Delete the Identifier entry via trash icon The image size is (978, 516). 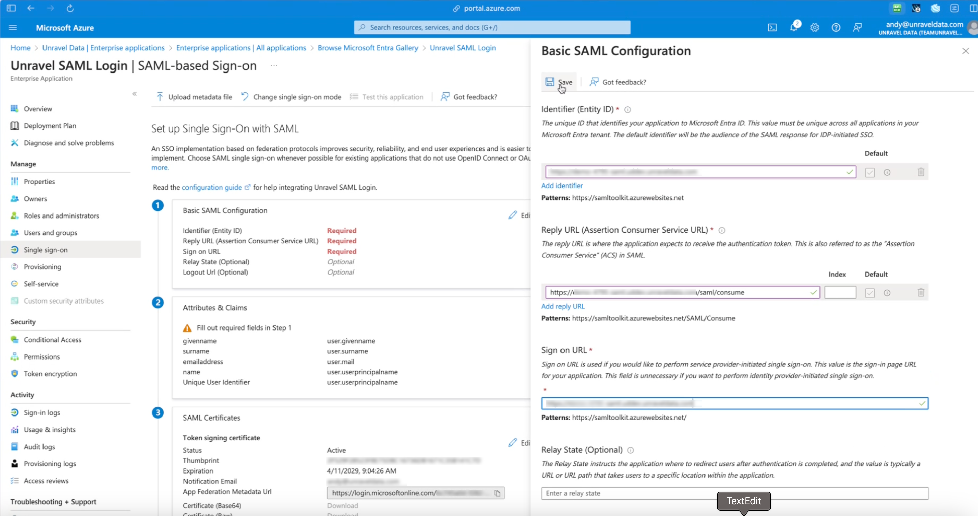click(x=921, y=172)
